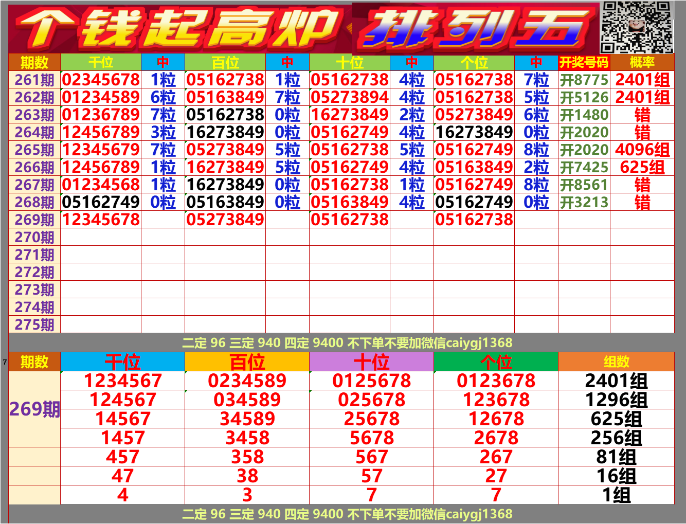The height and width of the screenshot is (524, 686).
Task: Click the 开8775 result link
Action: [584, 80]
